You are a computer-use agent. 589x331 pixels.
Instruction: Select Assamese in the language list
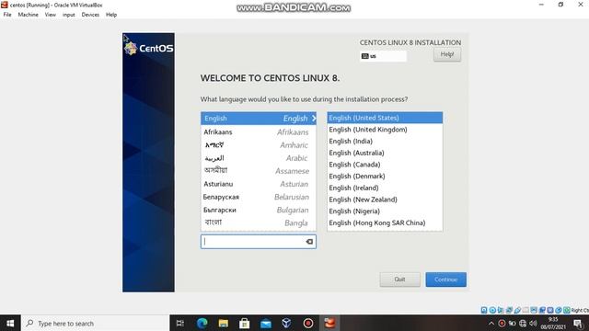point(259,171)
